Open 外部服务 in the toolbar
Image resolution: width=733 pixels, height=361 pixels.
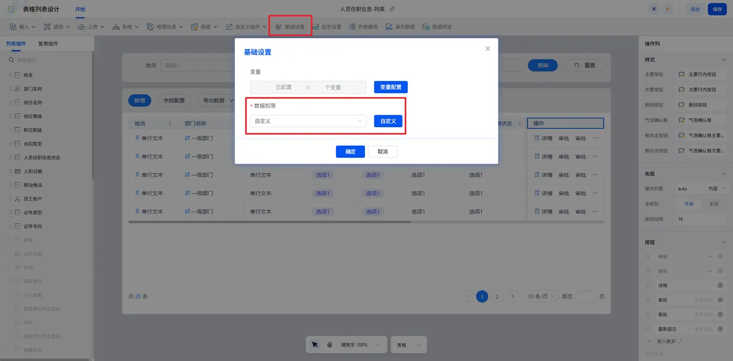click(x=363, y=27)
